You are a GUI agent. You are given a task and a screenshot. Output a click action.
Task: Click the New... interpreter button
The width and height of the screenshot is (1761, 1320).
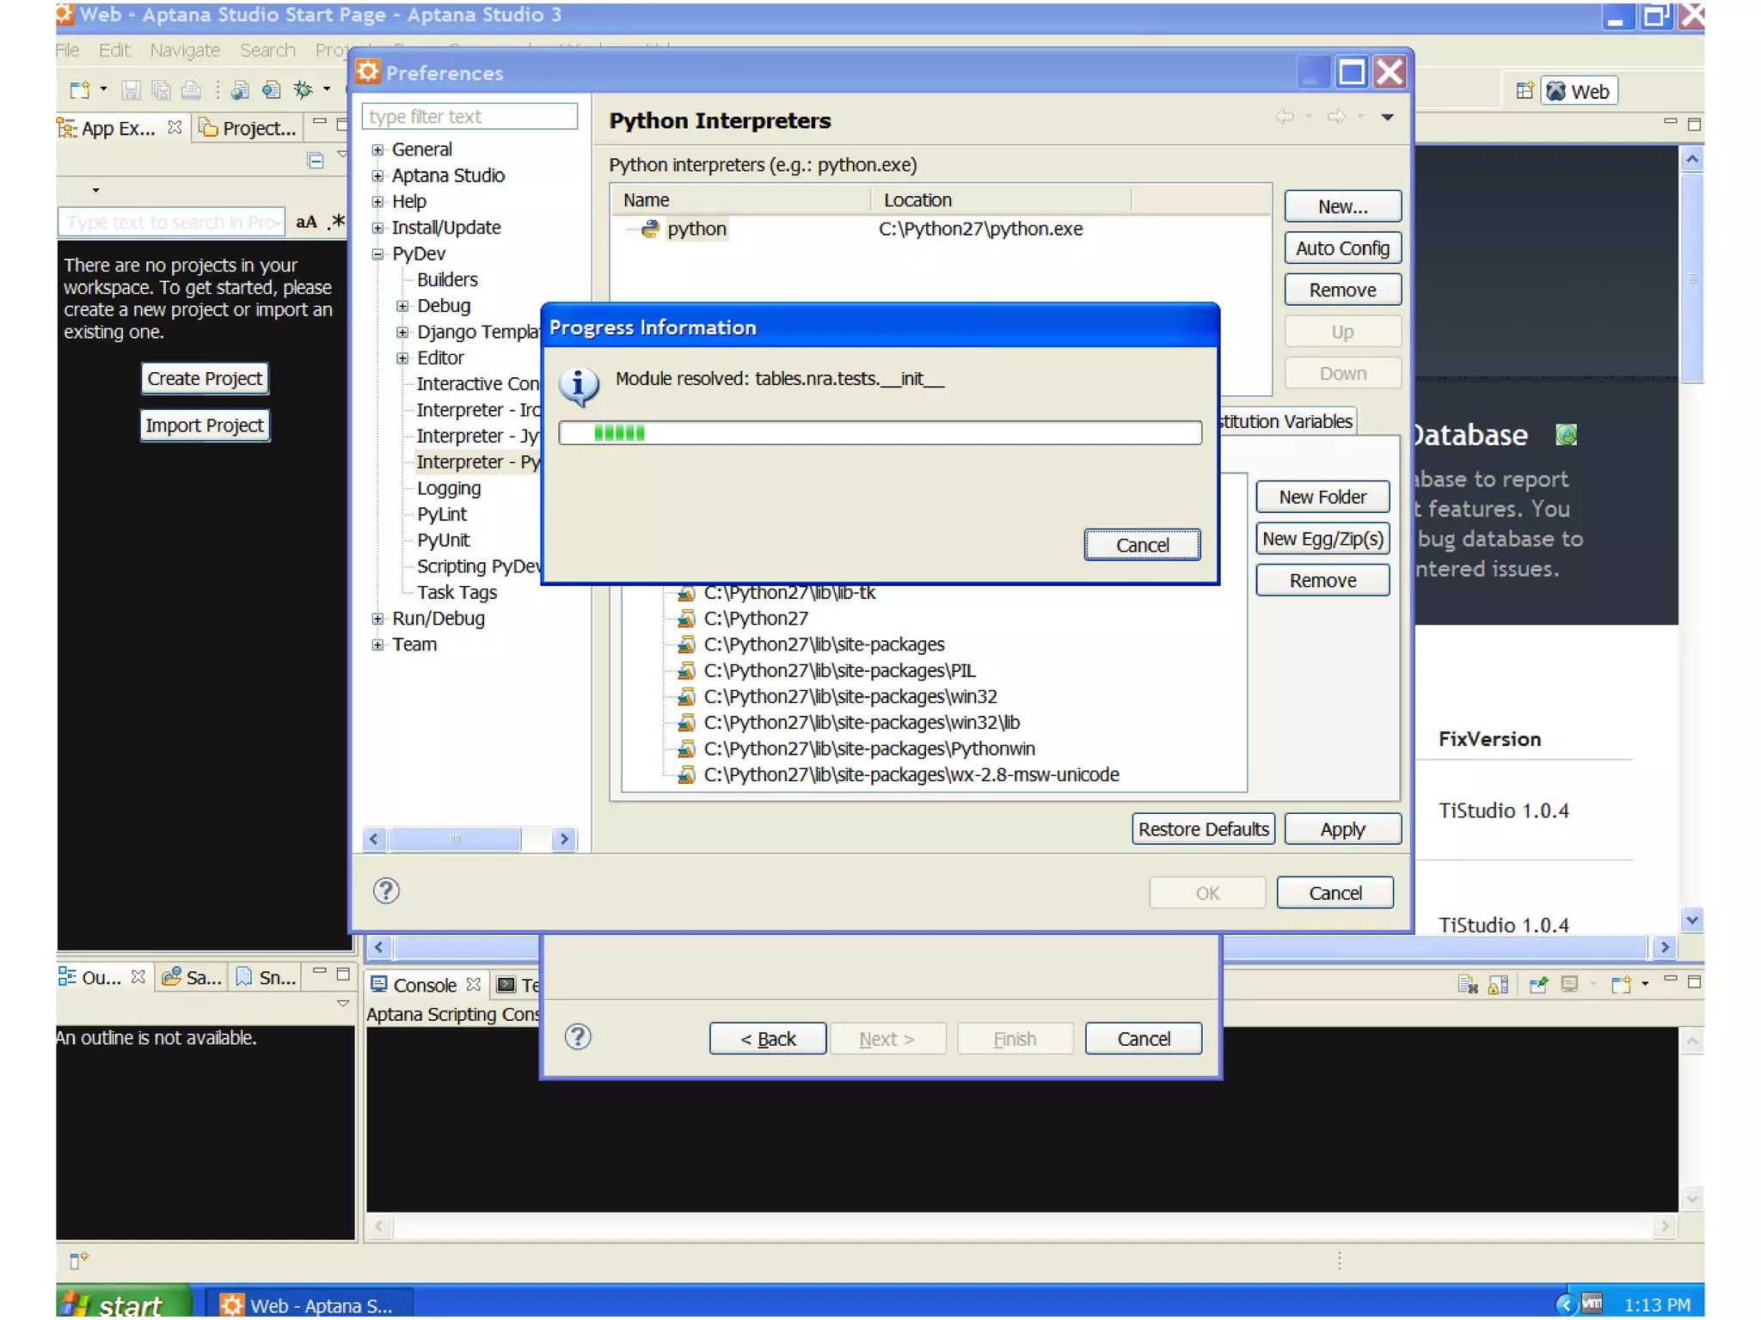1342,206
